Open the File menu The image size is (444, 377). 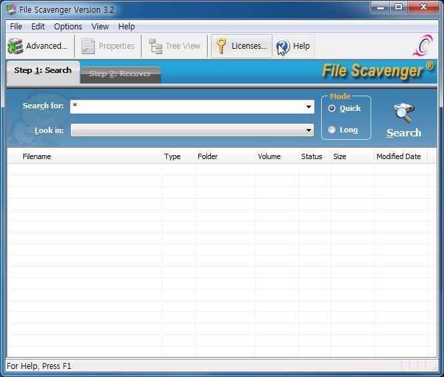click(16, 27)
